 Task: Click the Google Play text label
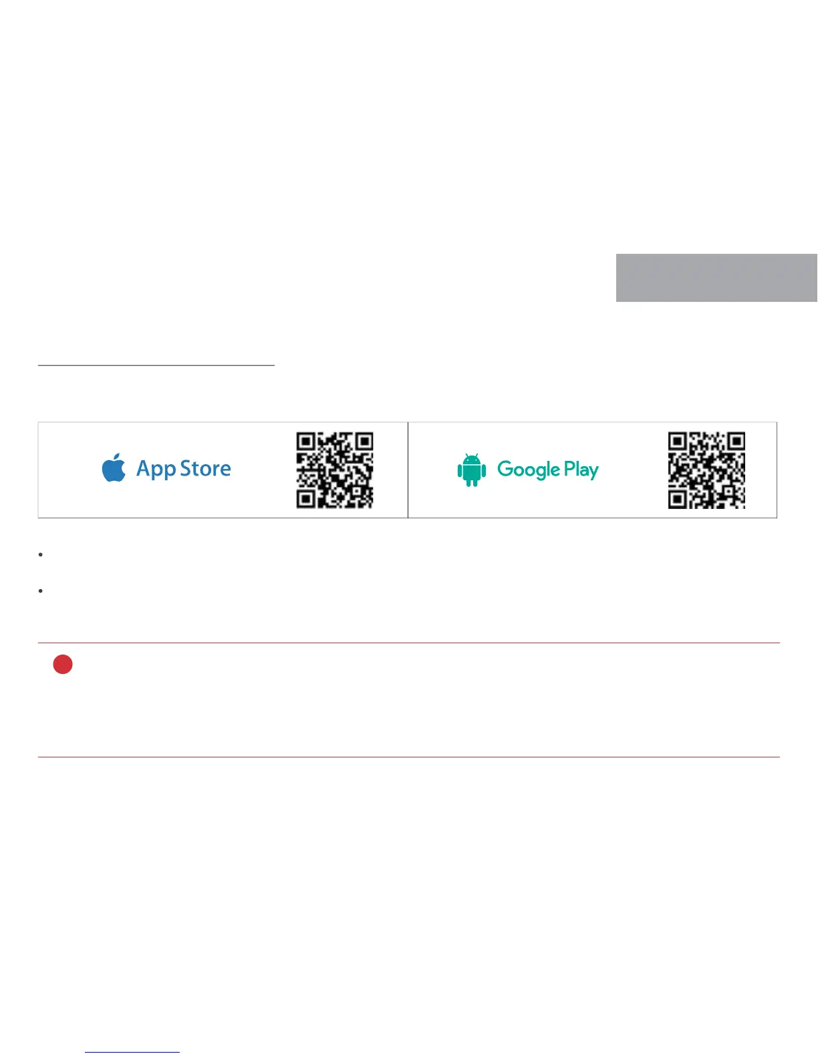548,470
